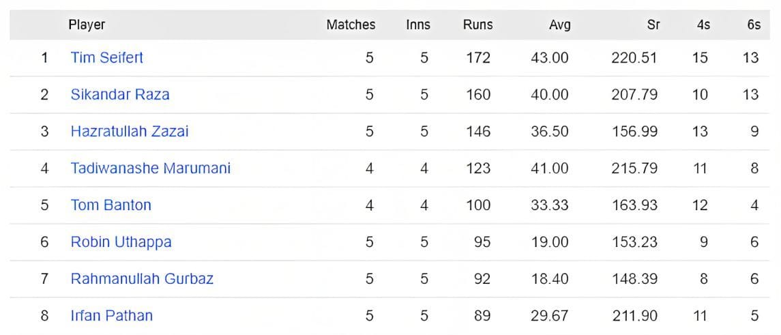This screenshot has width=781, height=335.
Task: Select the Tadiwanashe Marumani link
Action: [x=150, y=169]
